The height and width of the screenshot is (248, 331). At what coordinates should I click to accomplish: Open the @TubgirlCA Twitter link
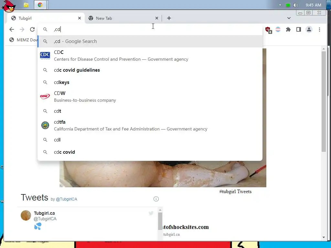point(66,199)
